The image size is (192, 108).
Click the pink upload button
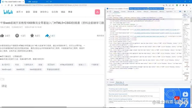coord(97,12)
